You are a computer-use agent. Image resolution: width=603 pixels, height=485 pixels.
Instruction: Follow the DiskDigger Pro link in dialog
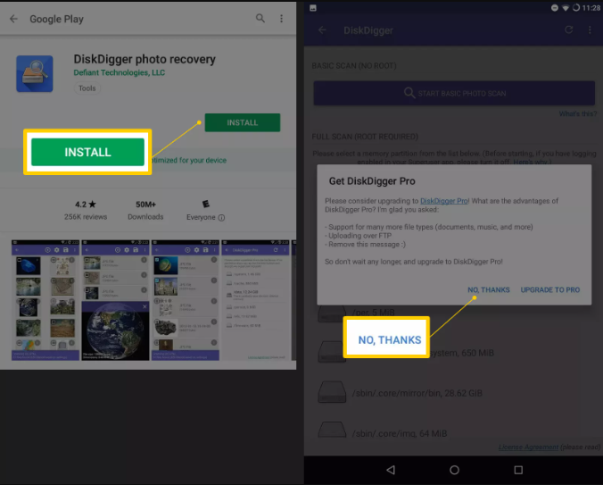pos(444,201)
